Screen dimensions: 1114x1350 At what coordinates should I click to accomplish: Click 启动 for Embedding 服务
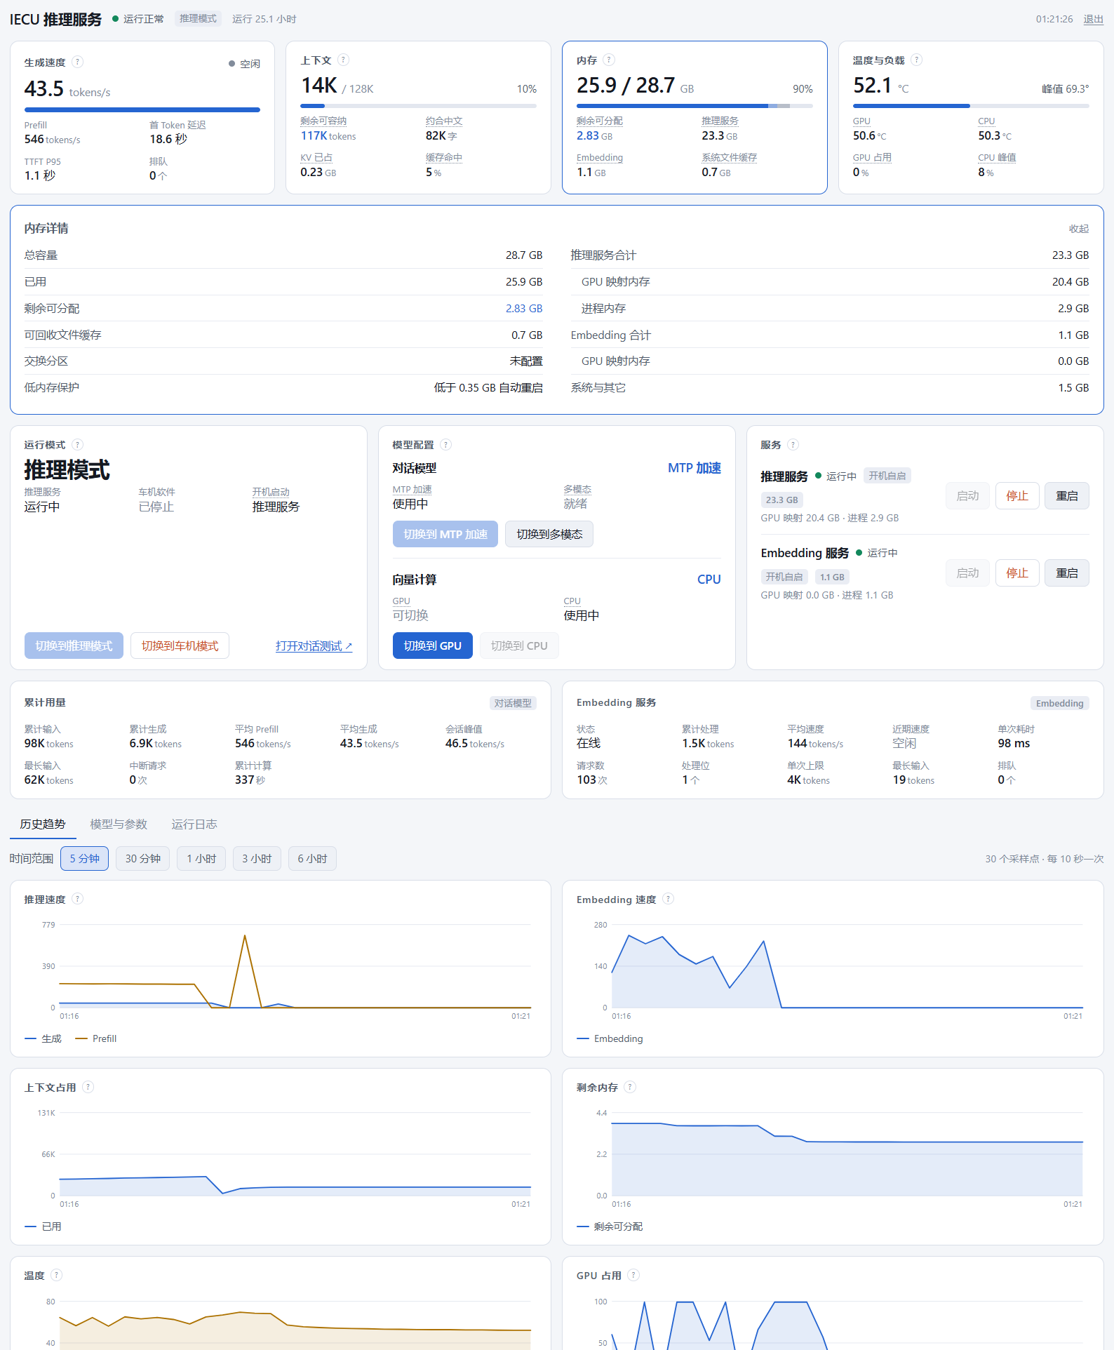point(967,573)
